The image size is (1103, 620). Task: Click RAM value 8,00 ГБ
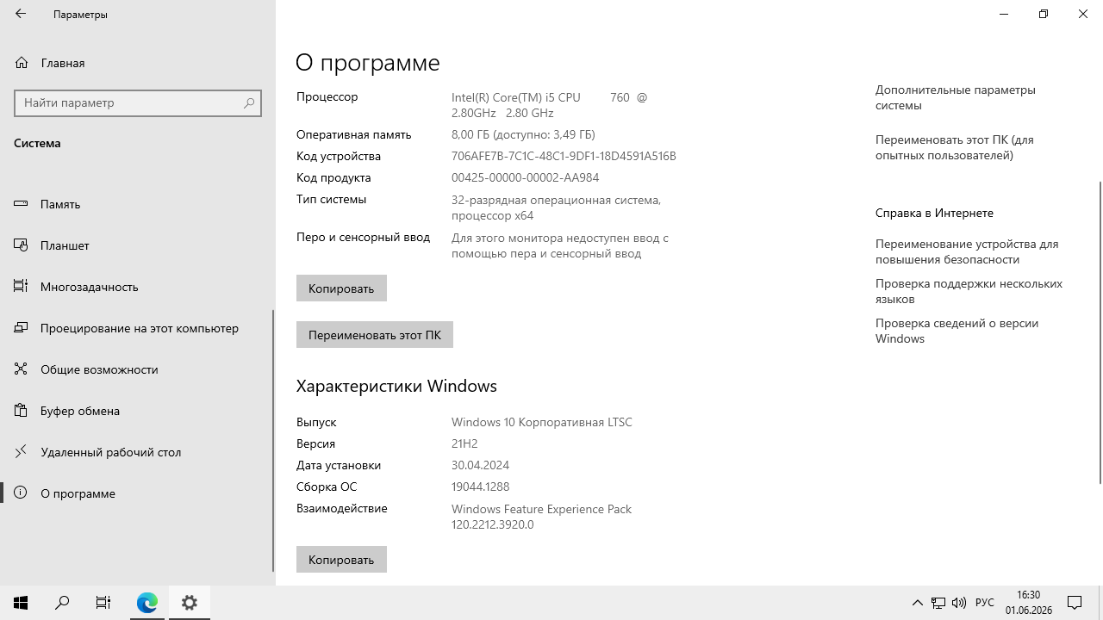coord(523,134)
